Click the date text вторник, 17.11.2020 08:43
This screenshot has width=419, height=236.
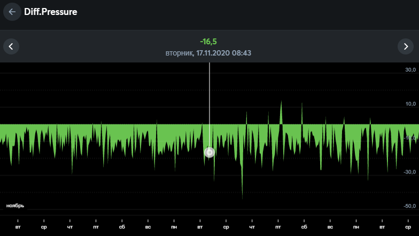tap(208, 53)
